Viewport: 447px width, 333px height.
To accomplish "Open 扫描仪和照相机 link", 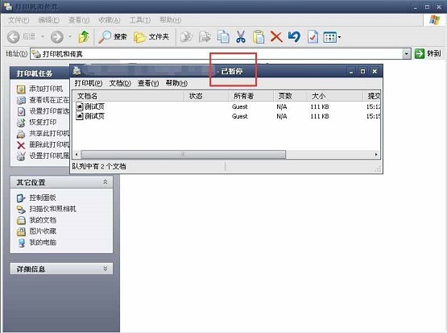I will tap(52, 209).
